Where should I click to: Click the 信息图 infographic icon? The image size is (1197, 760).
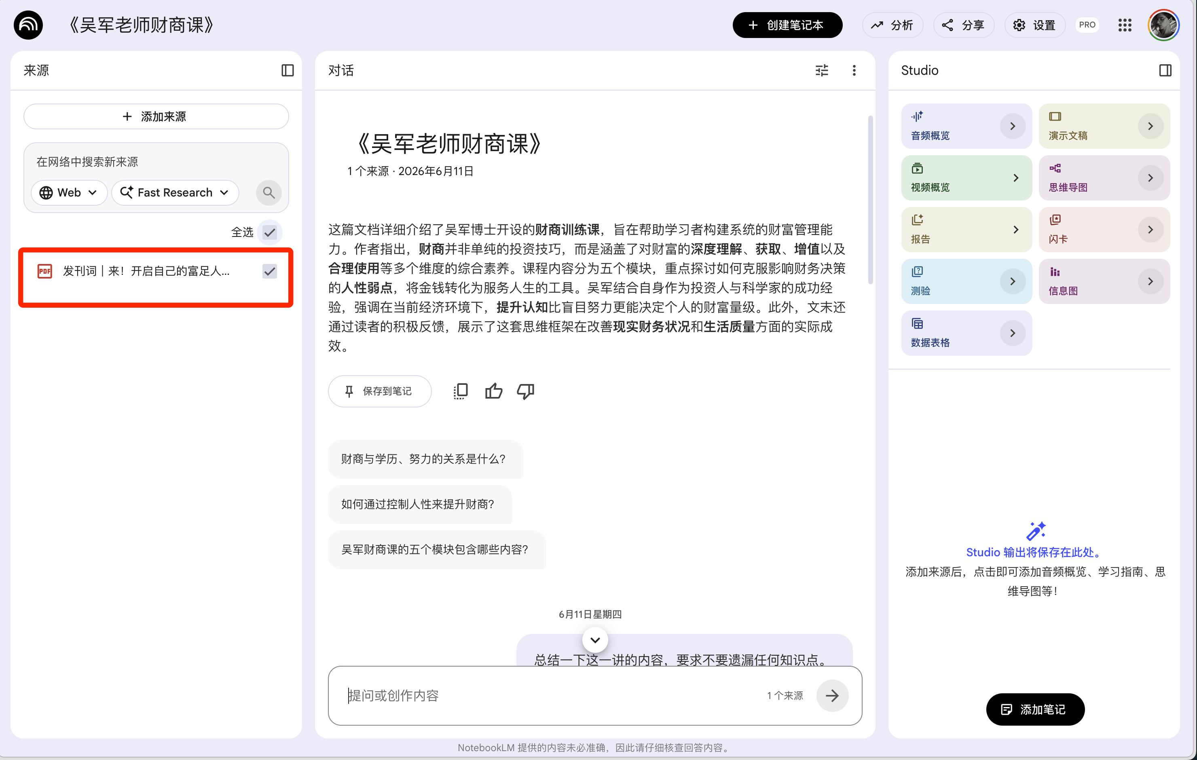point(1055,271)
